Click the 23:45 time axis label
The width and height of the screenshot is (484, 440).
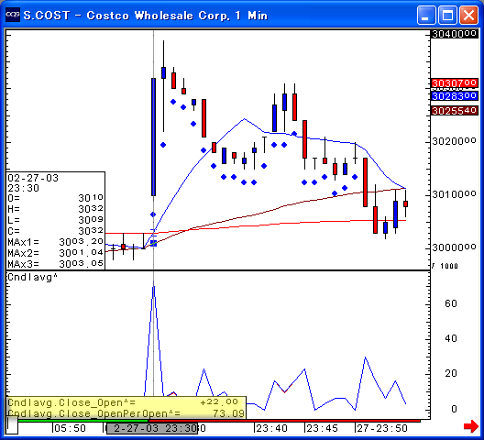tap(323, 429)
